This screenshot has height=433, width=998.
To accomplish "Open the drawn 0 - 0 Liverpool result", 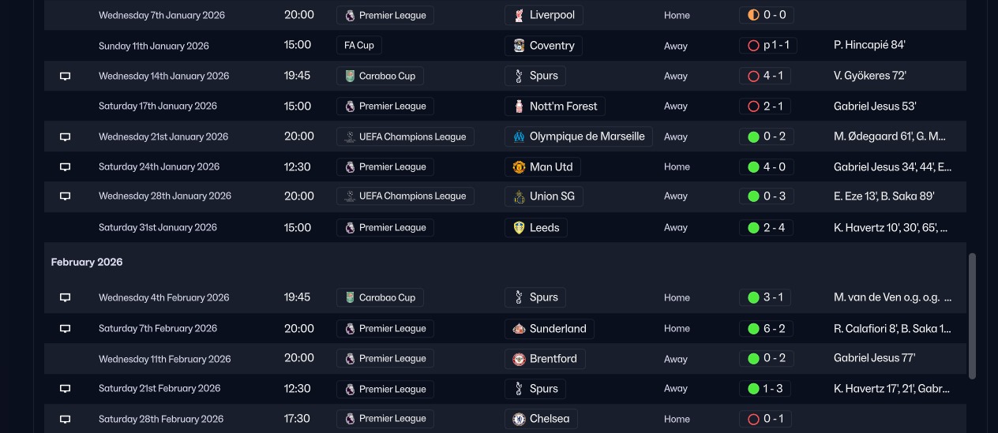I will point(767,15).
